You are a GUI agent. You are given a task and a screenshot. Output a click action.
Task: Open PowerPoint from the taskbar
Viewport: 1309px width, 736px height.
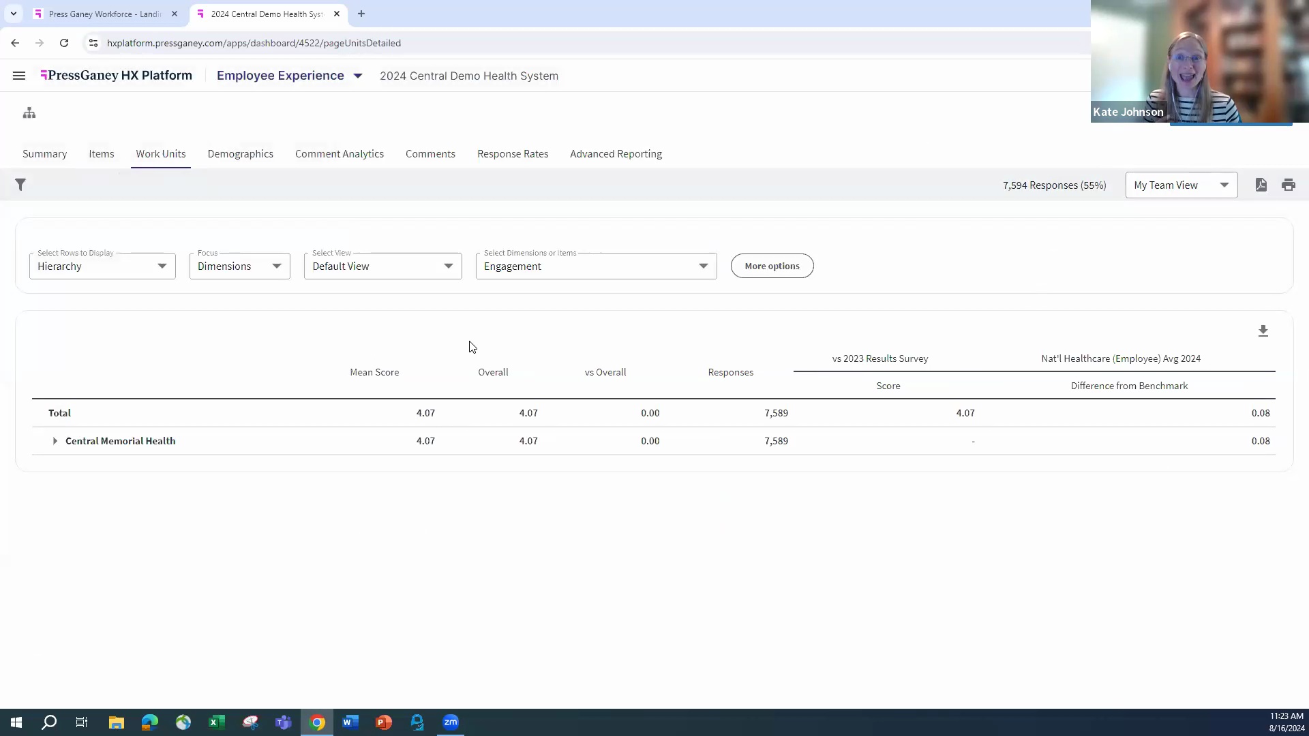384,722
